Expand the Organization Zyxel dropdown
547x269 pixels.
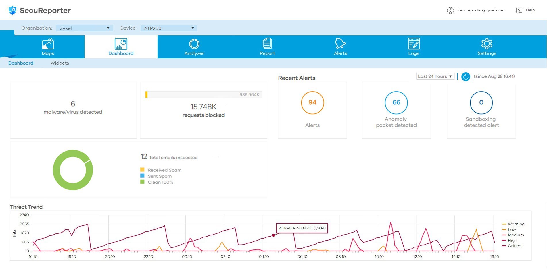(84, 28)
